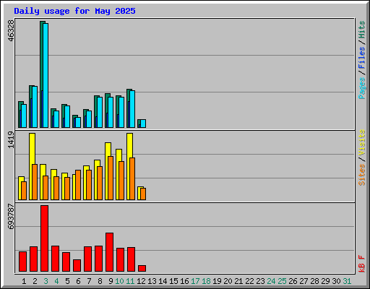Screen dimensions: 370x289
Task: Click the orange sites bar for day 9
Action: [111, 178]
